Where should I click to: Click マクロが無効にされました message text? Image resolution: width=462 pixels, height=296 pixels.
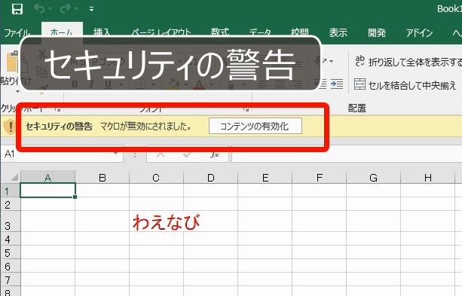145,127
